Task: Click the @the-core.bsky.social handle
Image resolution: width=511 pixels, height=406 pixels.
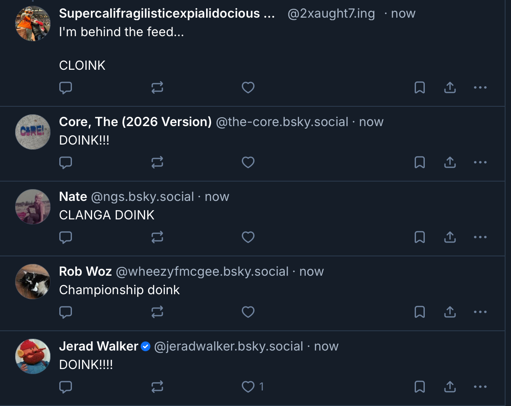Action: click(x=282, y=122)
